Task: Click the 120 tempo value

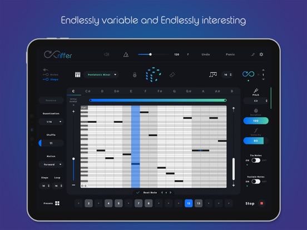Action: (x=177, y=54)
